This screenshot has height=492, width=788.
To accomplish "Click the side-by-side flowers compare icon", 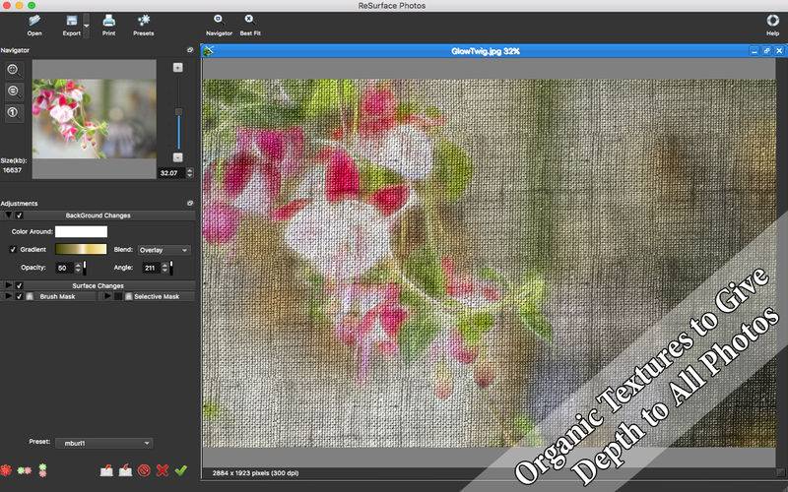I will tap(24, 470).
